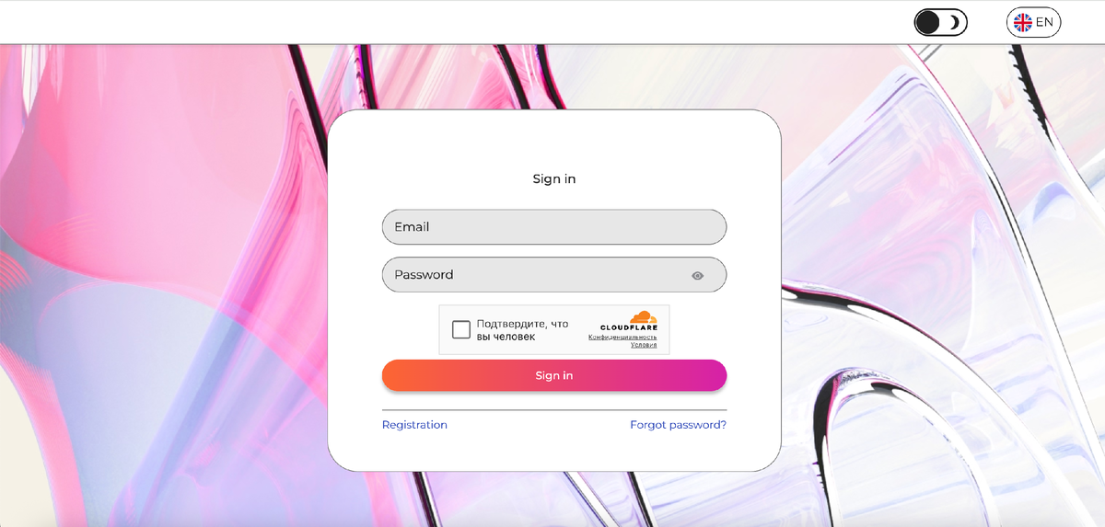Click the orange Cloudflare cloud logo
This screenshot has height=527, width=1105.
tap(643, 316)
